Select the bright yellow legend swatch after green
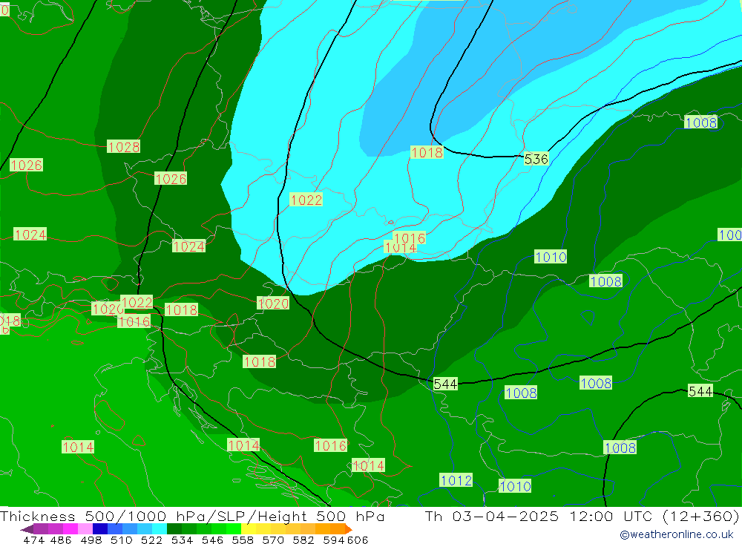Screen dimensions: 742x544 249,528
